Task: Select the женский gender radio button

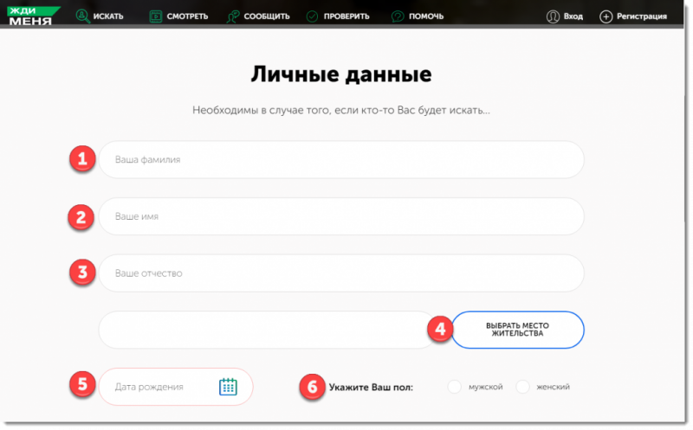Action: pyautogui.click(x=522, y=387)
